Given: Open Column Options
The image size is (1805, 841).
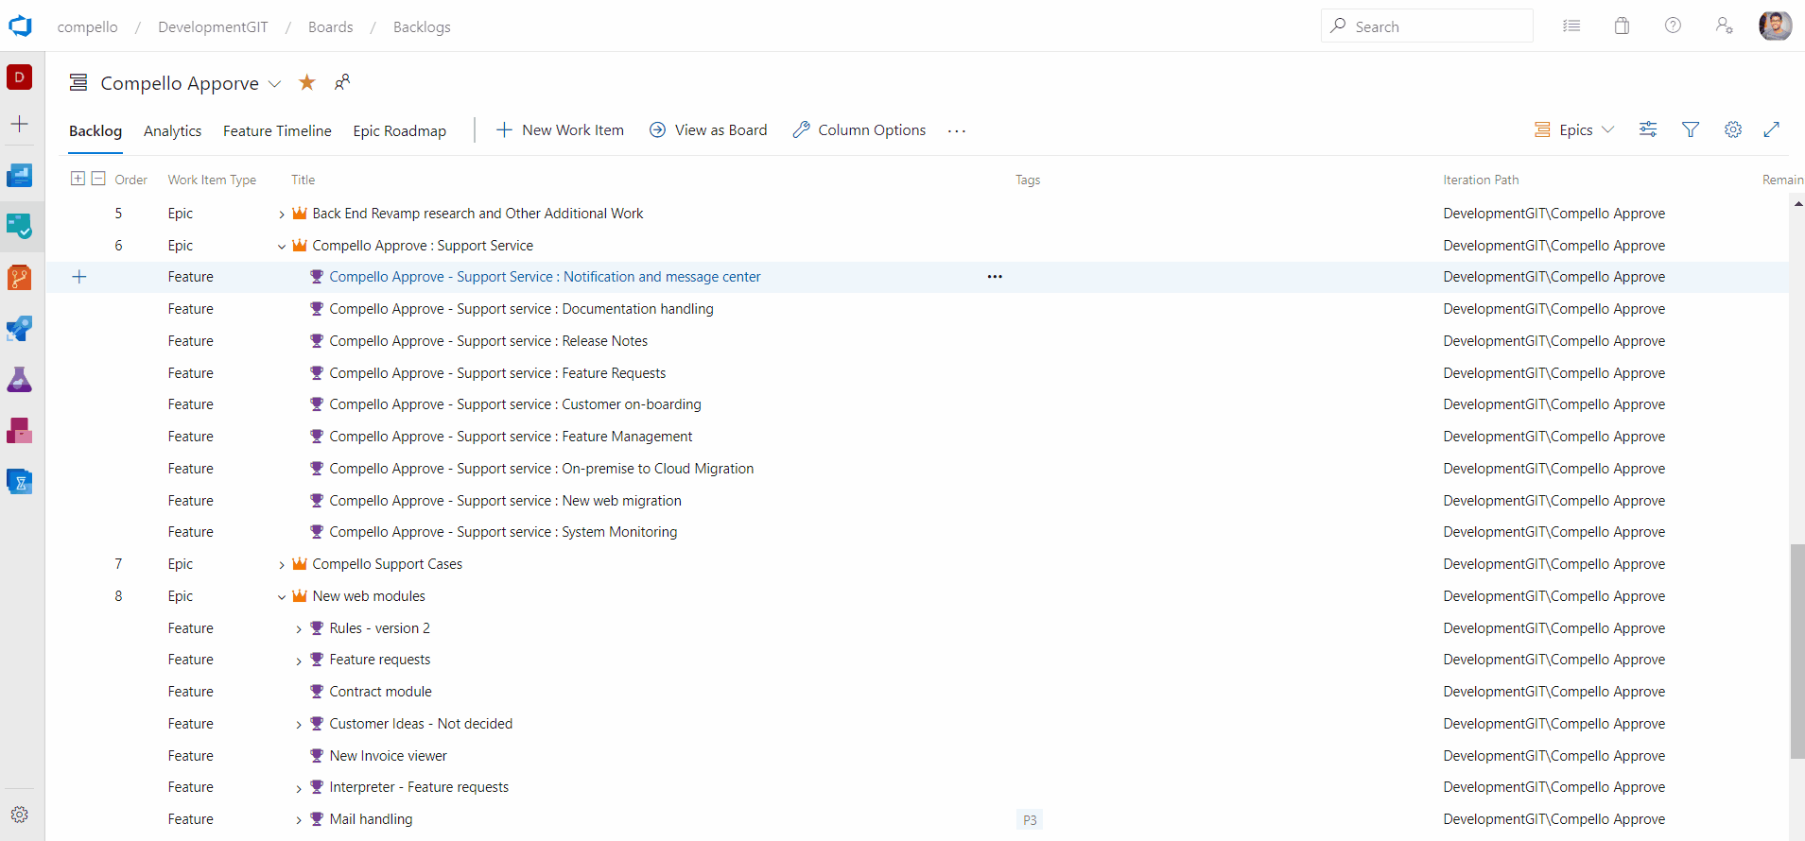Looking at the screenshot, I should pos(859,129).
